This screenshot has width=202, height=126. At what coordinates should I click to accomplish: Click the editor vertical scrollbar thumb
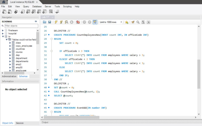(x=199, y=74)
